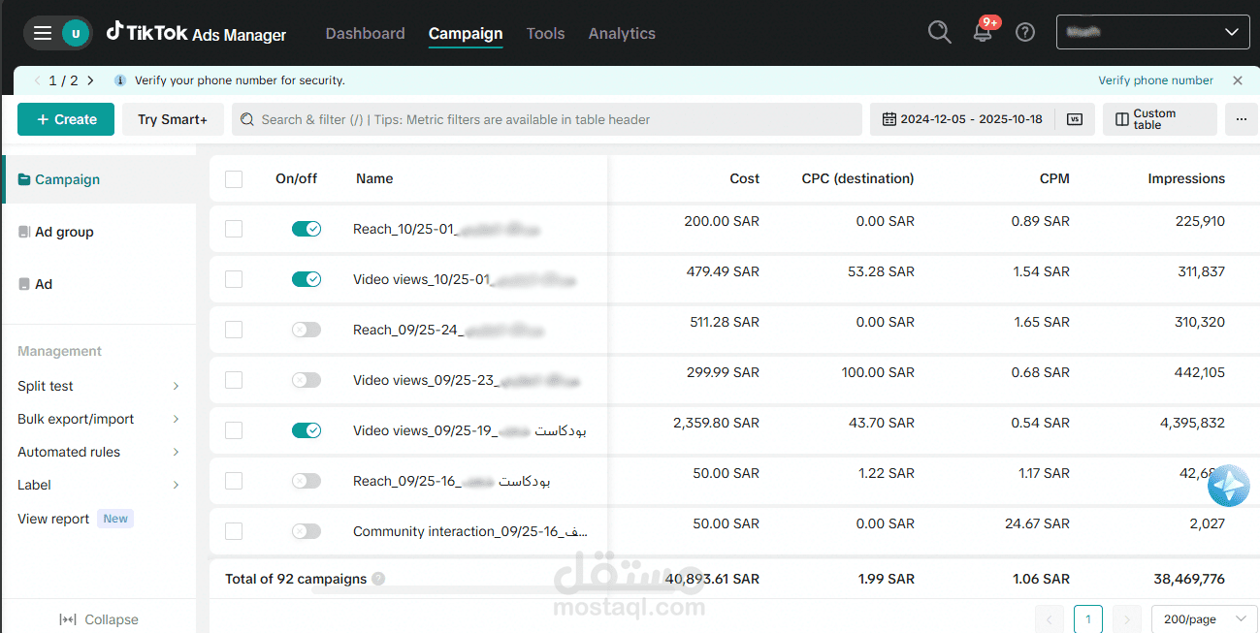
Task: Sort by the Impressions column header
Action: coord(1186,178)
